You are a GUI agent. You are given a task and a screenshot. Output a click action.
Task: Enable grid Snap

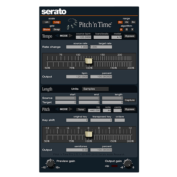tap(56, 29)
